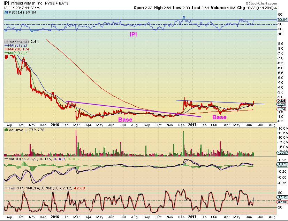The image size is (288, 221).
Task: Click the -0.75 label on the MACD axis
Action: [282, 183]
